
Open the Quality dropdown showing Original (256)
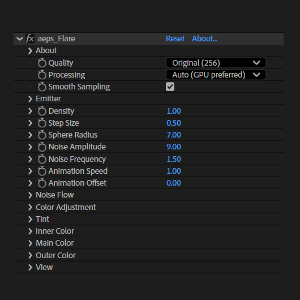[x=216, y=63]
